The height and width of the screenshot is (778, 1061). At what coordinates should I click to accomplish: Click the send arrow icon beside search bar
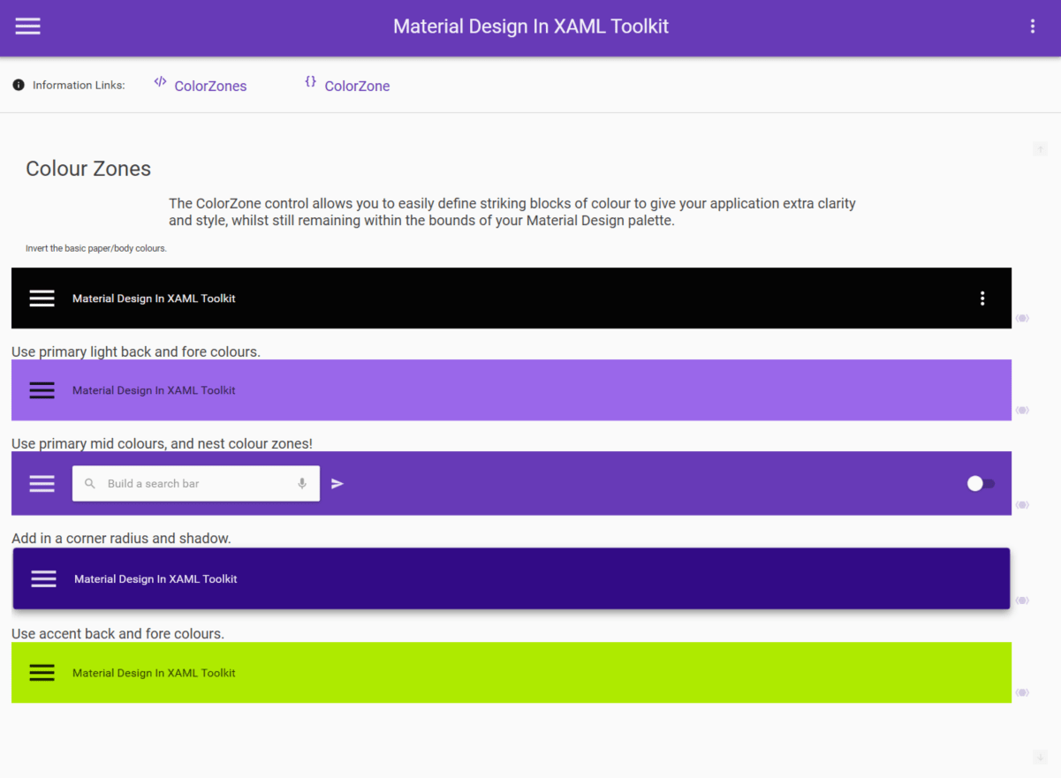(337, 484)
